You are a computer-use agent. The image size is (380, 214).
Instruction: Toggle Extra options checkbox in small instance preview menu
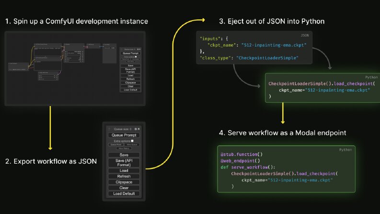(136, 57)
